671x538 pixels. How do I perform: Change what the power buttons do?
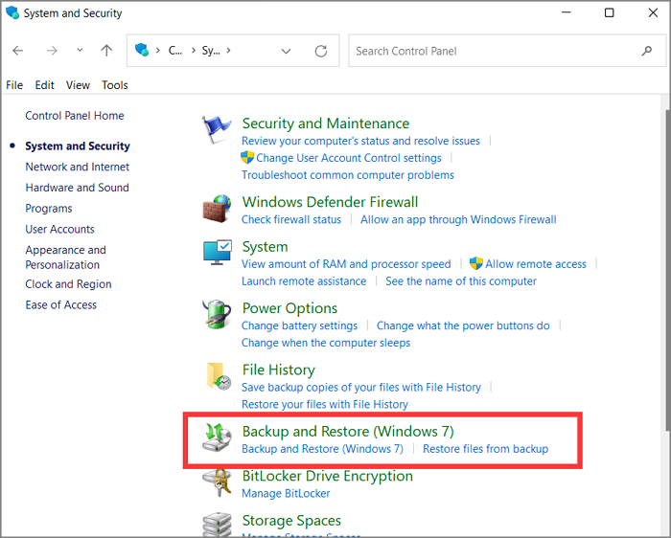[463, 325]
